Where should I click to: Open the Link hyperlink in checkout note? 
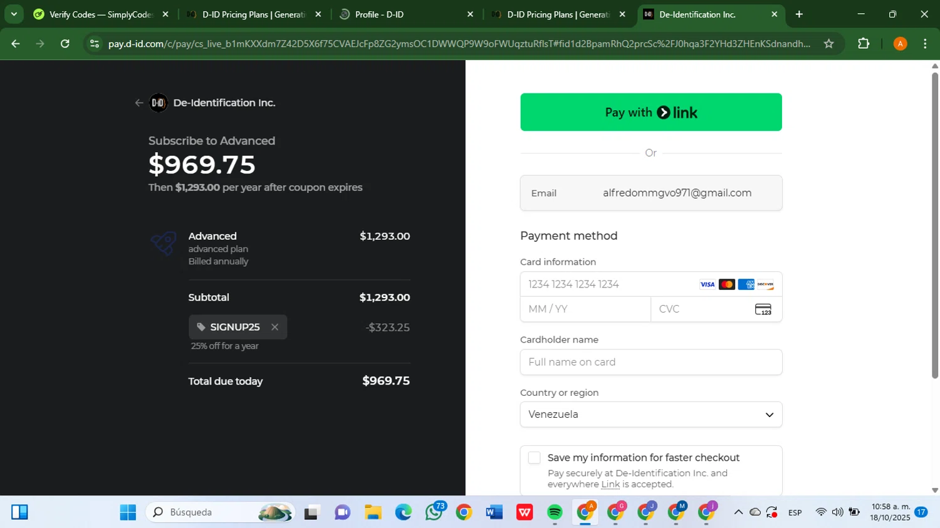coord(610,484)
